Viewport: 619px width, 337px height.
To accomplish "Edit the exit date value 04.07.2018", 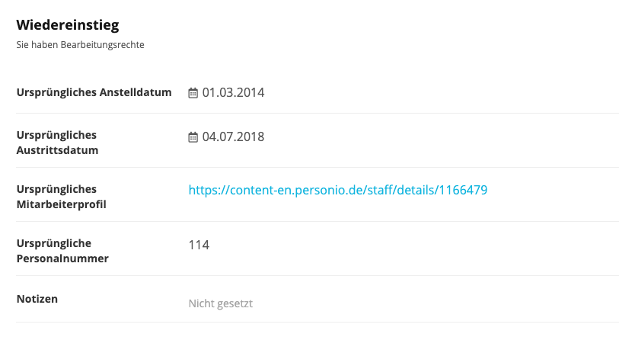I will [x=233, y=137].
